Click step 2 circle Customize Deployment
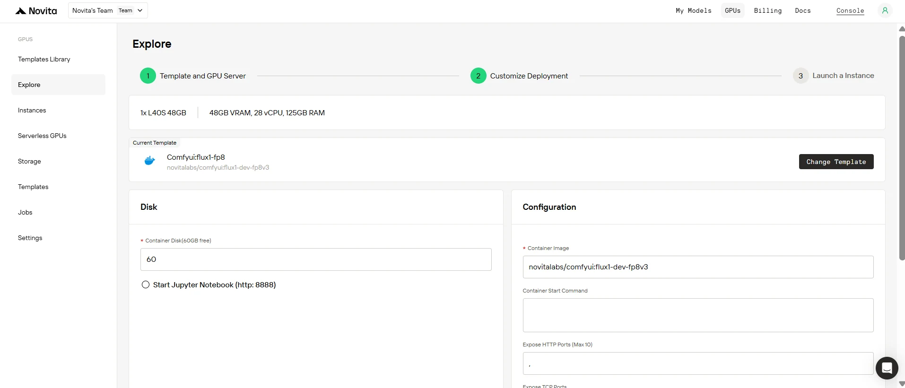905x388 pixels. click(x=479, y=76)
